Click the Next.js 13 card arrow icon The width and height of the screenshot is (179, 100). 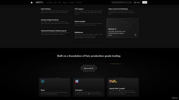tap(135, 35)
